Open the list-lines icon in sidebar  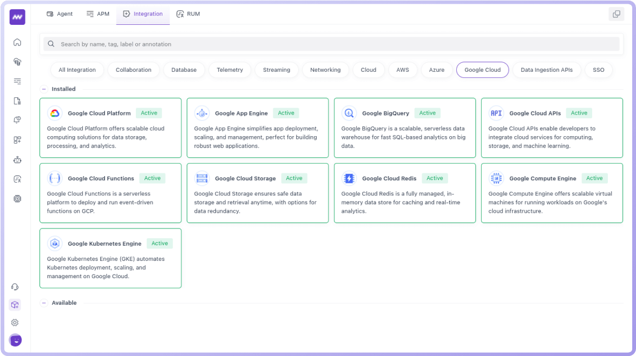[17, 82]
